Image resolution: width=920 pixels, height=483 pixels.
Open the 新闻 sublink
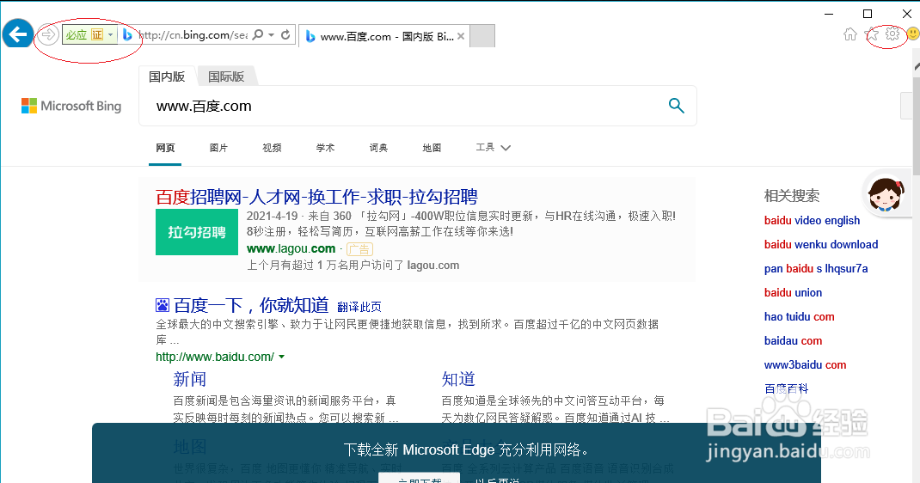189,379
